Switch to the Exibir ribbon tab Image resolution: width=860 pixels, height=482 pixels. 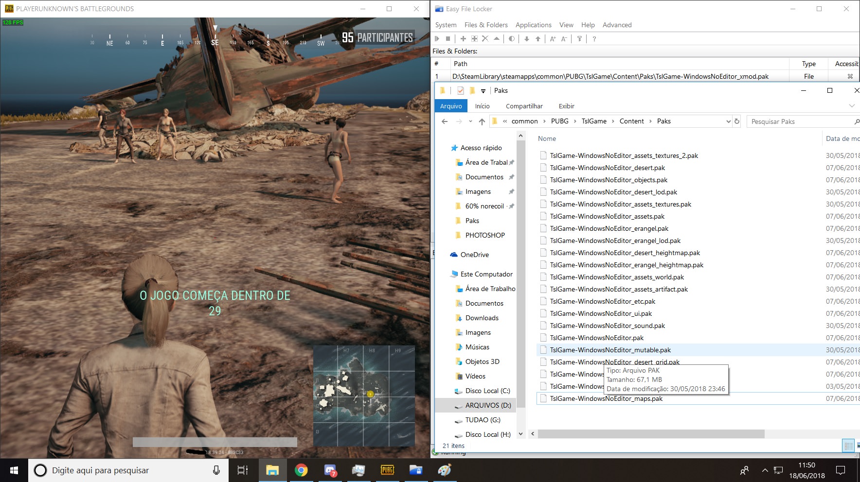tap(566, 106)
